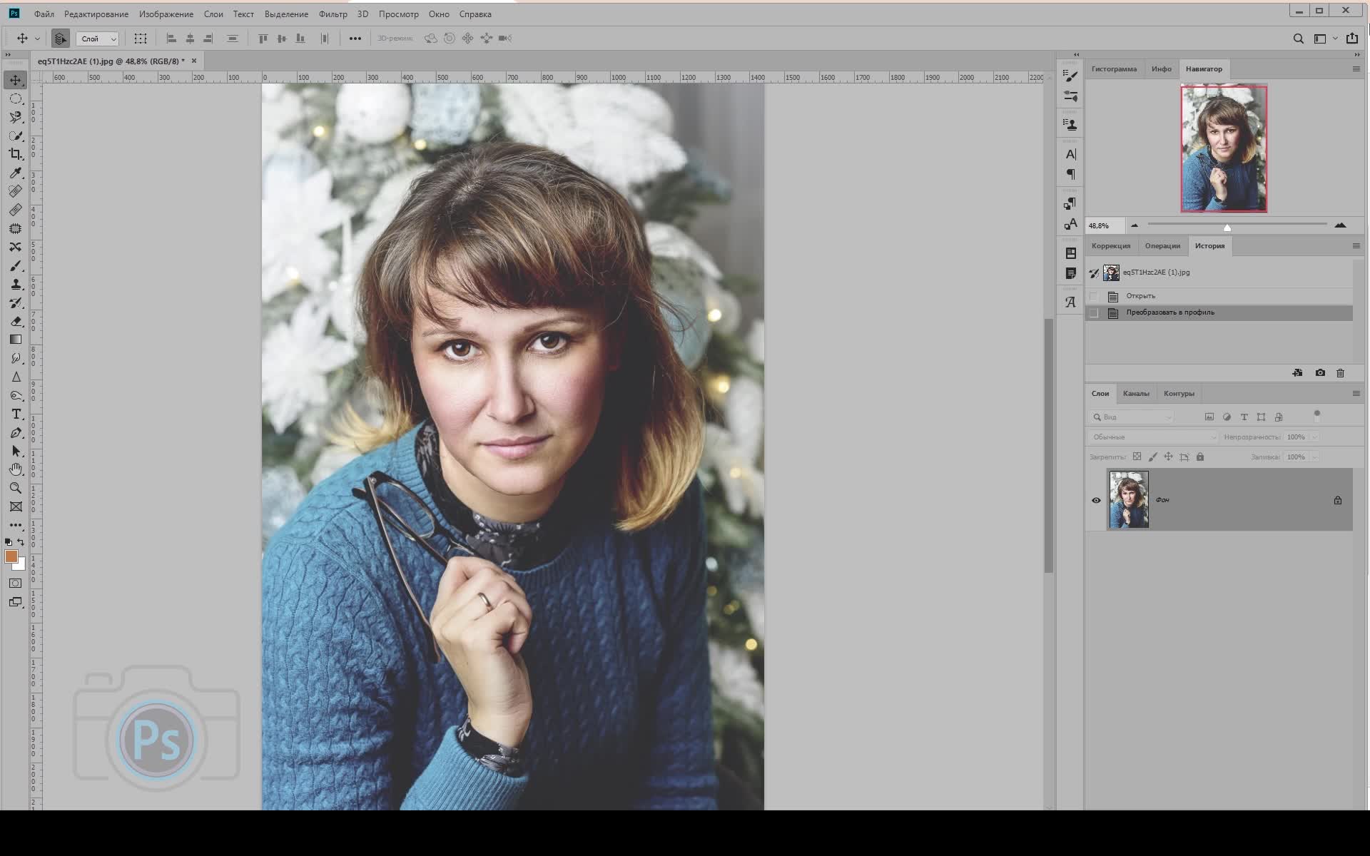Select the Gradient tool
Screen dimensions: 1370x856
(16, 340)
